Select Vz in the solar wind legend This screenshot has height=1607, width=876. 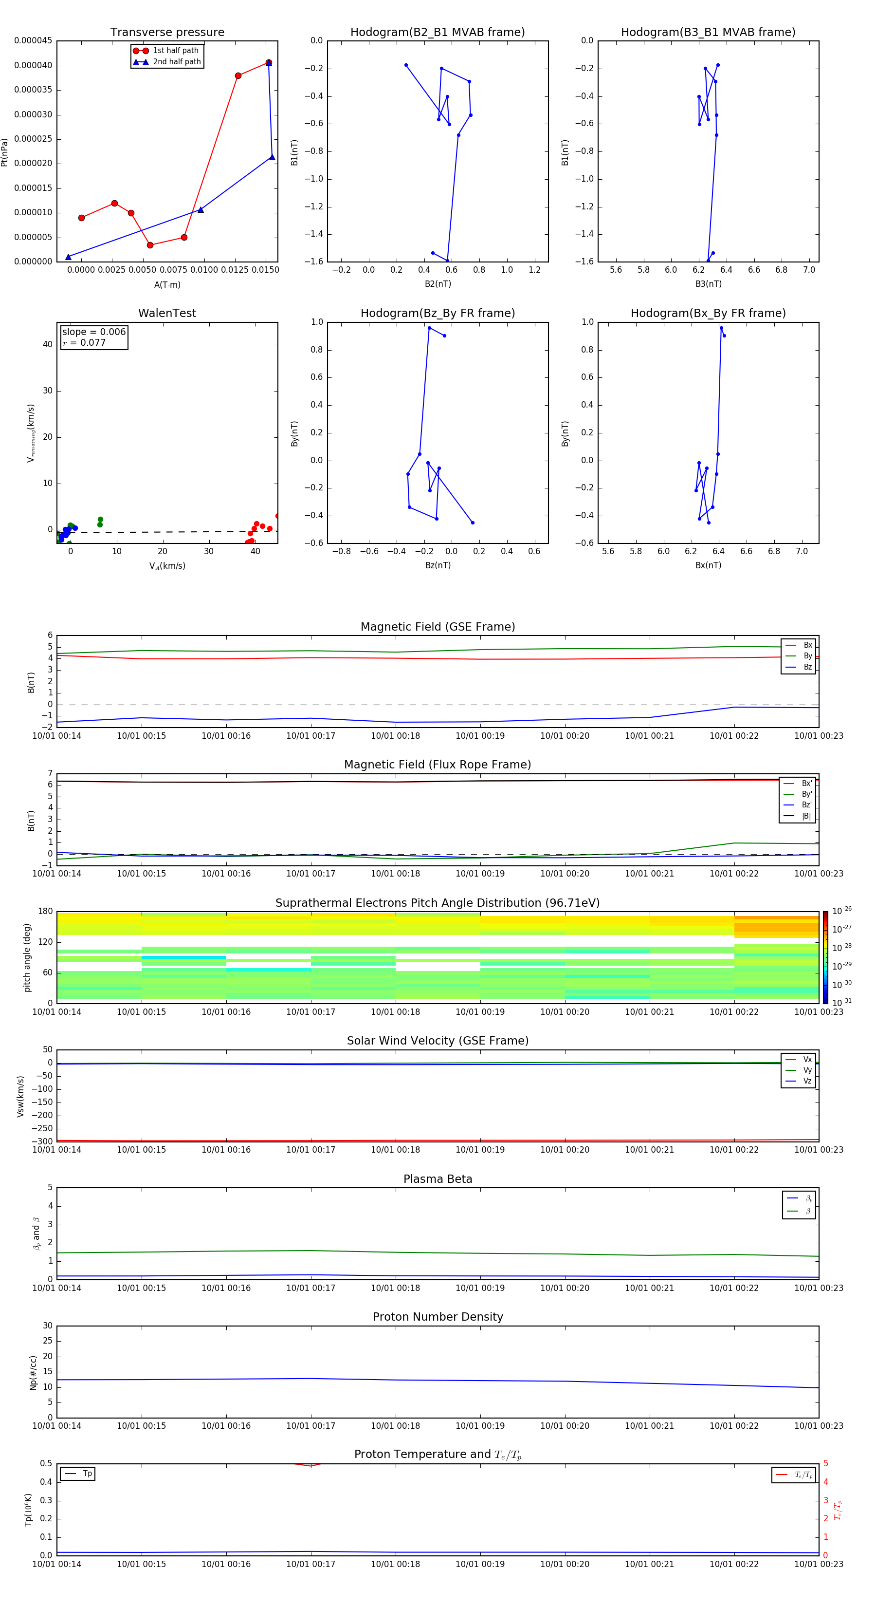799,1081
